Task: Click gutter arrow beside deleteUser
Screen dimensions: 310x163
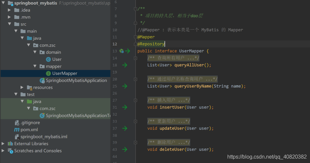Action: point(125,149)
